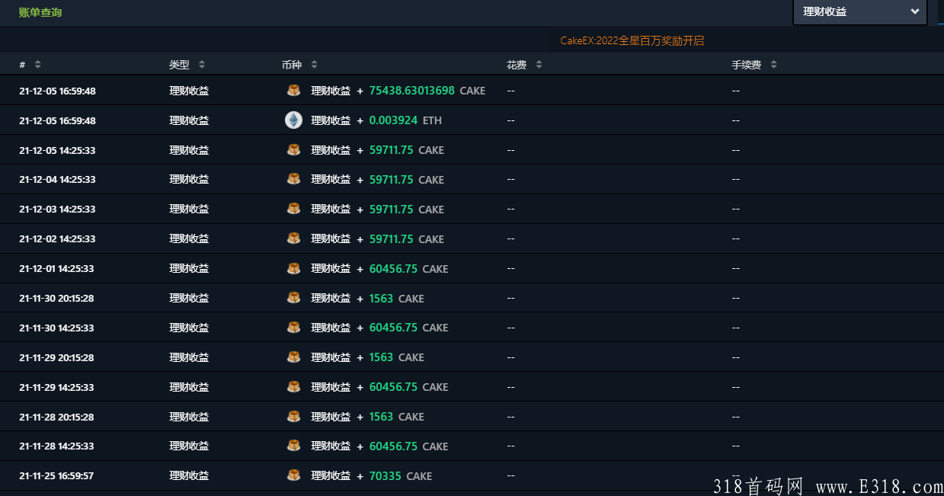This screenshot has width=944, height=496.
Task: Select timestamp 21-11-28 20:15:28
Action: (56, 418)
